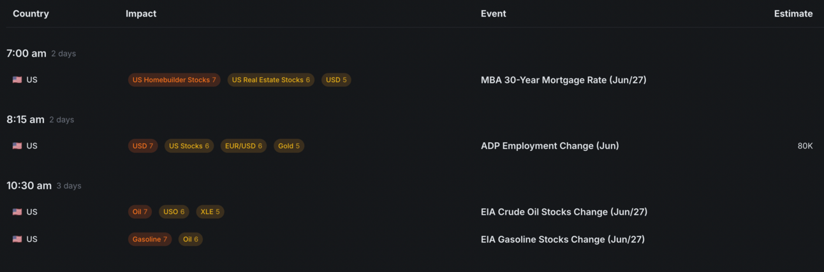
Task: Click the US flag in Gasoline Stocks row
Action: pyautogui.click(x=17, y=240)
